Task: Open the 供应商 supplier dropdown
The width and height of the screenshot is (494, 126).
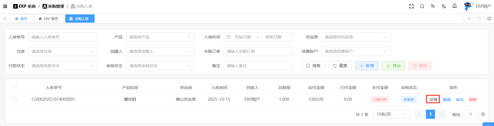Action: coord(355,37)
